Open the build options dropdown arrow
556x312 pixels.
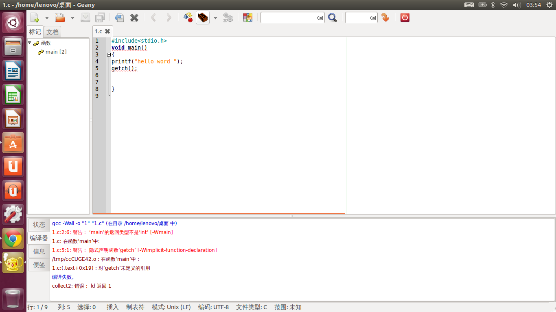[x=215, y=18]
